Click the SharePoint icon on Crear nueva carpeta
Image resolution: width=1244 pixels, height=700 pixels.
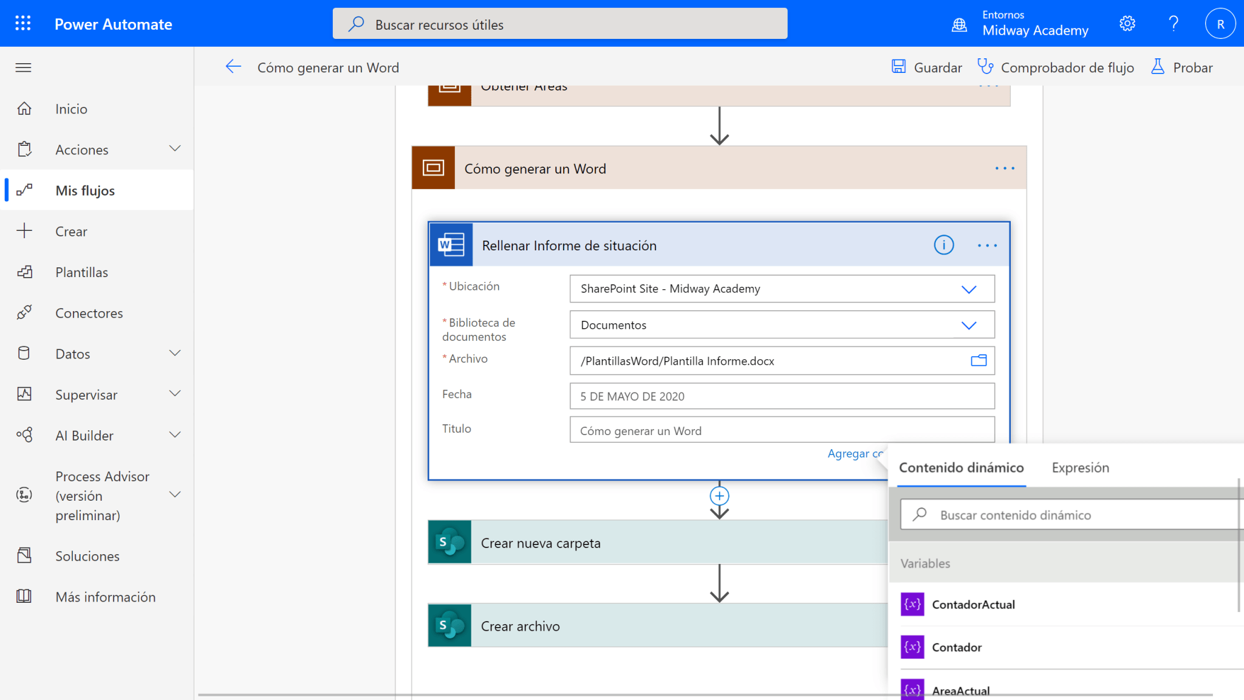pos(449,543)
